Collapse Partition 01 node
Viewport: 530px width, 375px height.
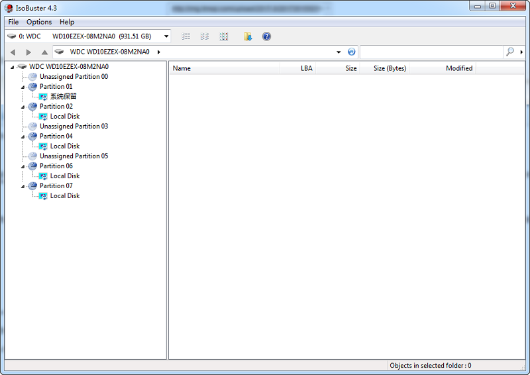(x=23, y=87)
